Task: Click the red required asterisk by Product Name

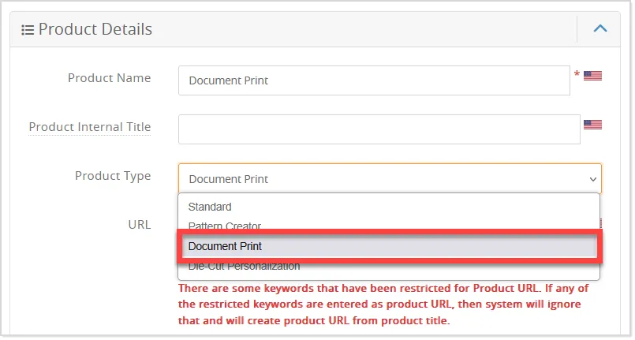Action: click(x=577, y=74)
